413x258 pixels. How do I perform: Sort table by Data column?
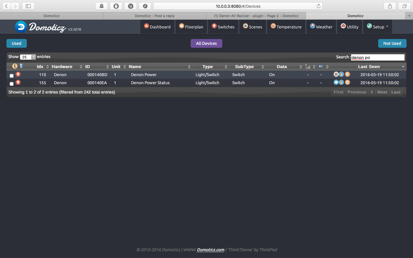[285, 66]
